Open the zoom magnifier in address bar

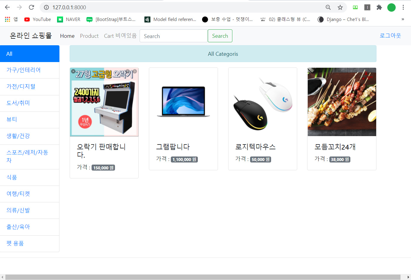(x=328, y=7)
